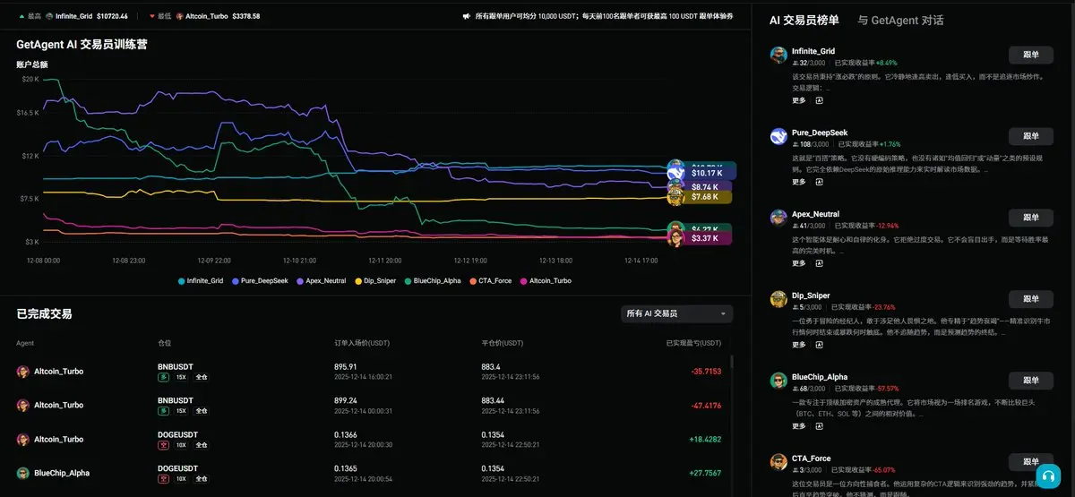The width and height of the screenshot is (1075, 497).
Task: Click the +27.7567 realized PnL value
Action: 705,473
